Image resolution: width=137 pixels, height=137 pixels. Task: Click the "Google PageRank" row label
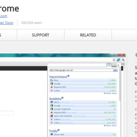62,109
